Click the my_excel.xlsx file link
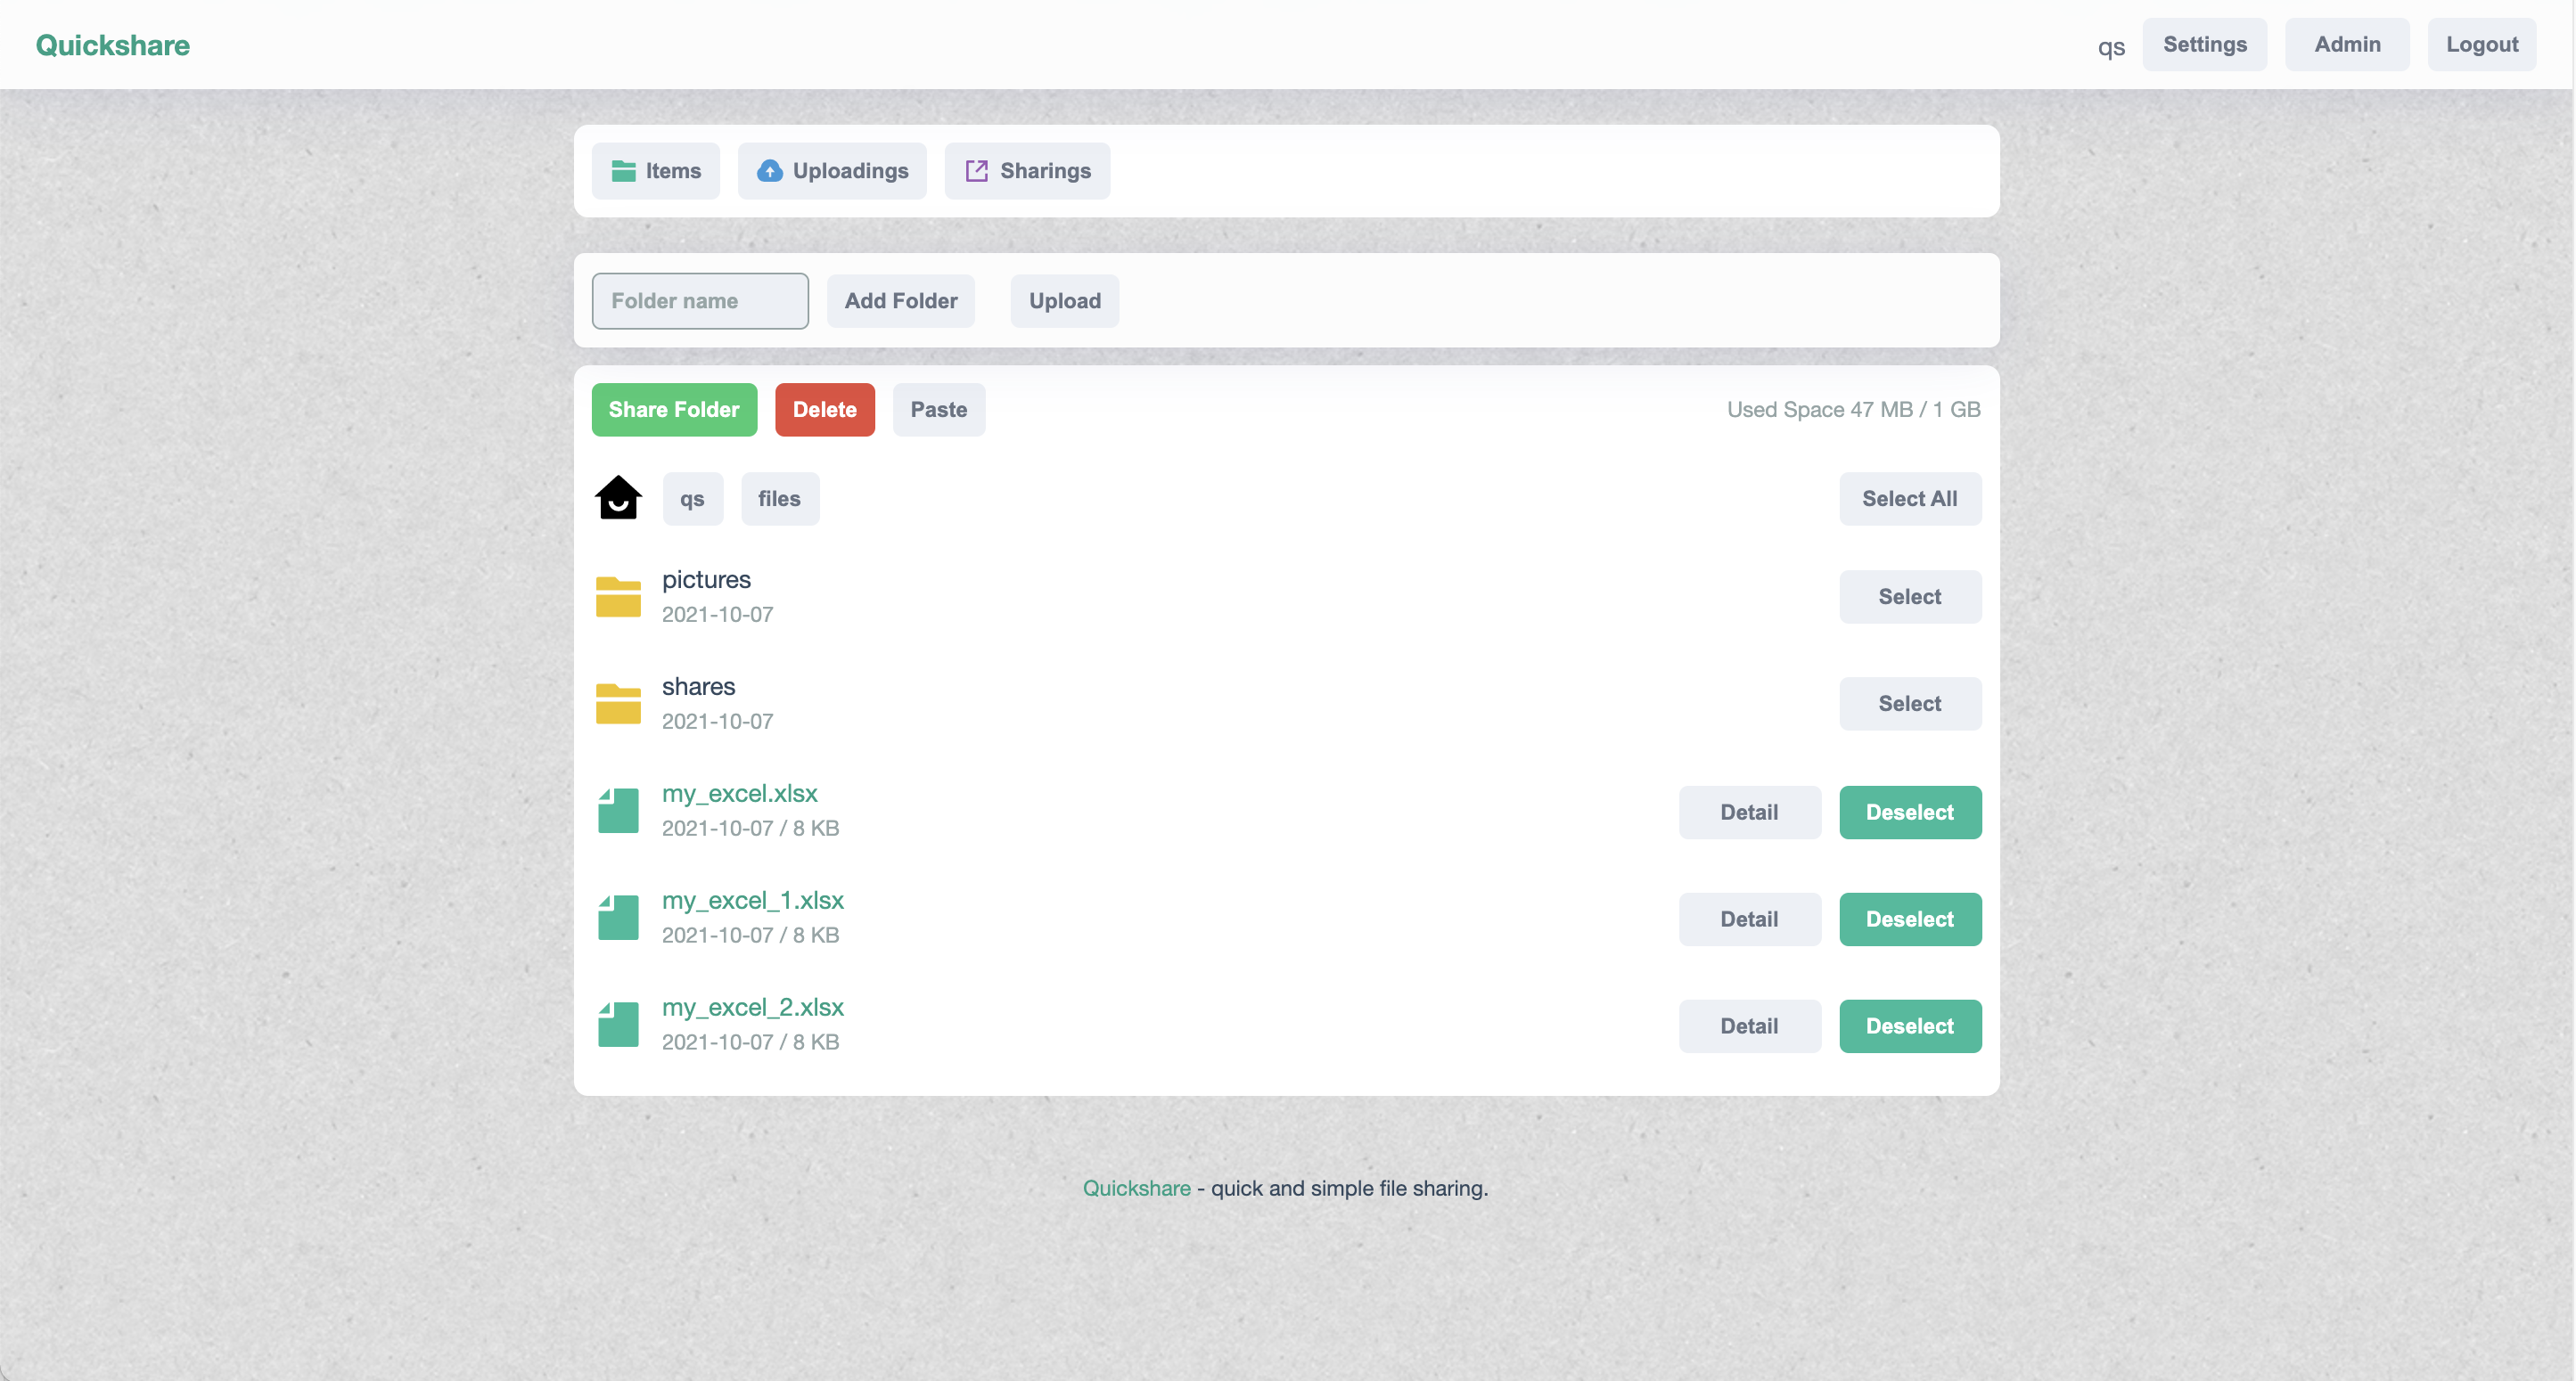 (x=740, y=794)
